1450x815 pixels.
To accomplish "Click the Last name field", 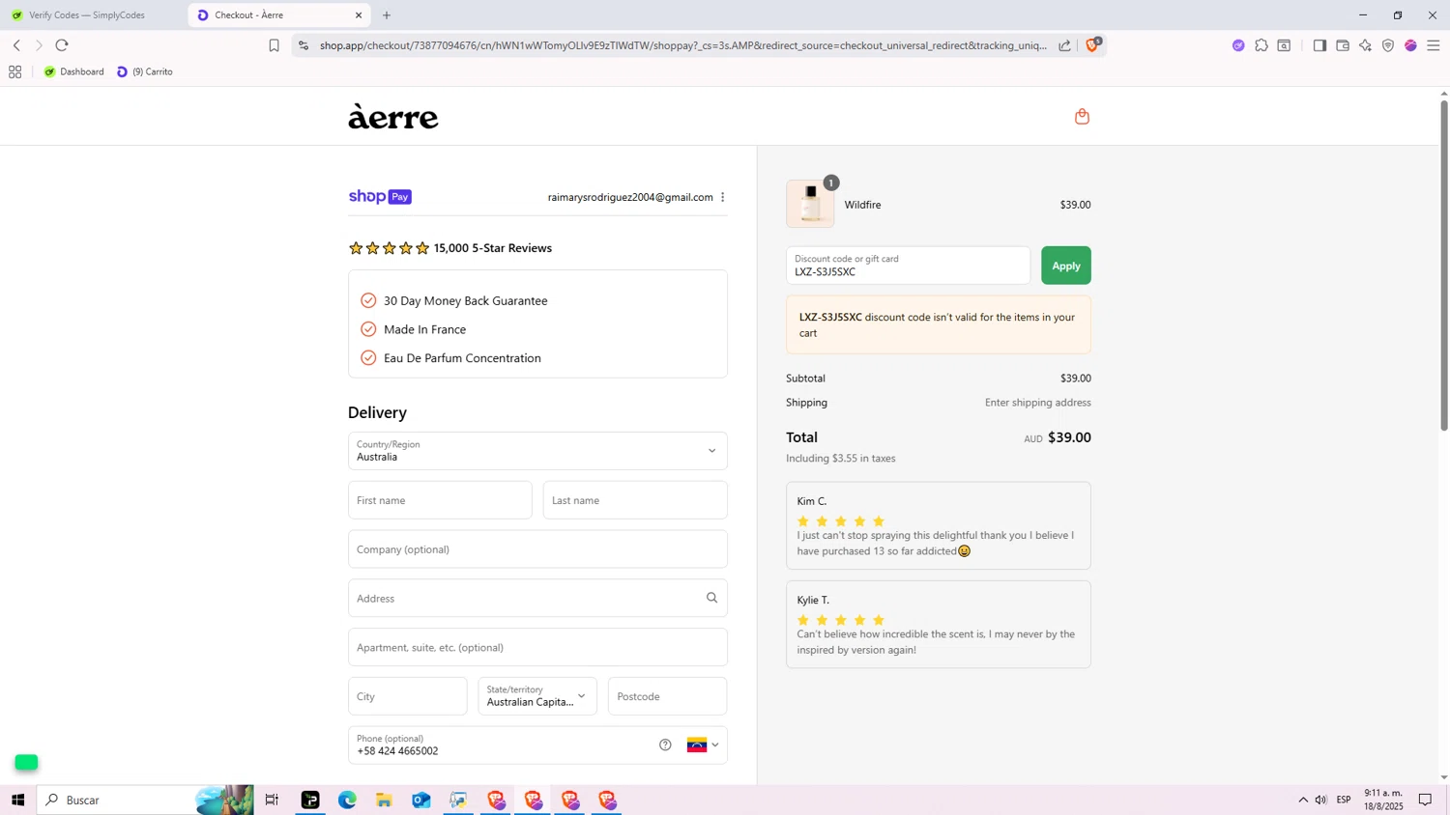I will click(635, 500).
